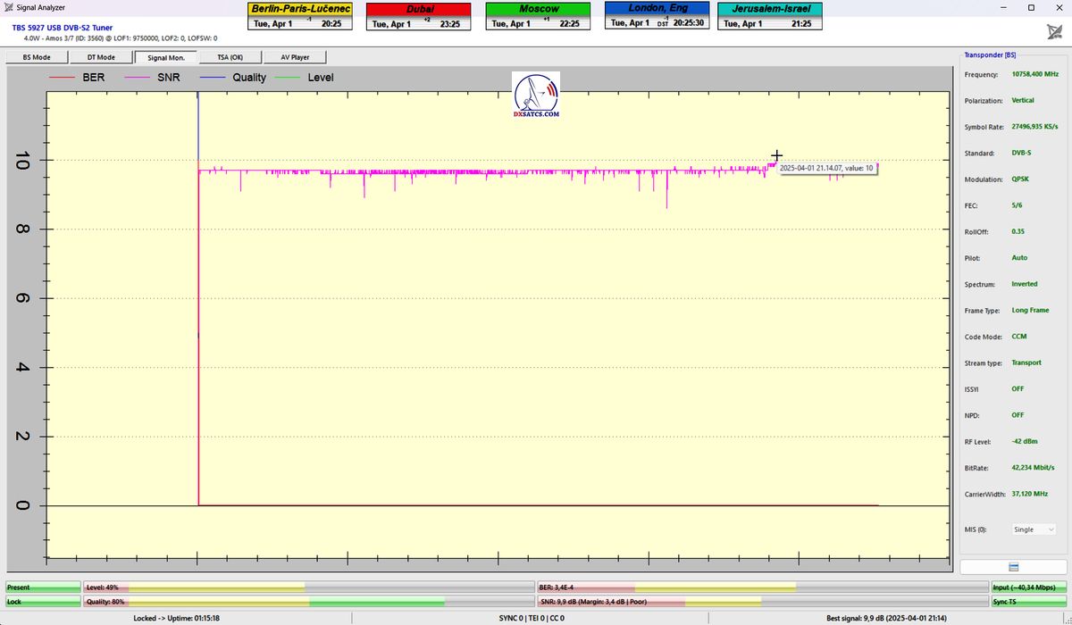This screenshot has width=1072, height=625.
Task: Click the Lock status indicator
Action: pyautogui.click(x=43, y=602)
